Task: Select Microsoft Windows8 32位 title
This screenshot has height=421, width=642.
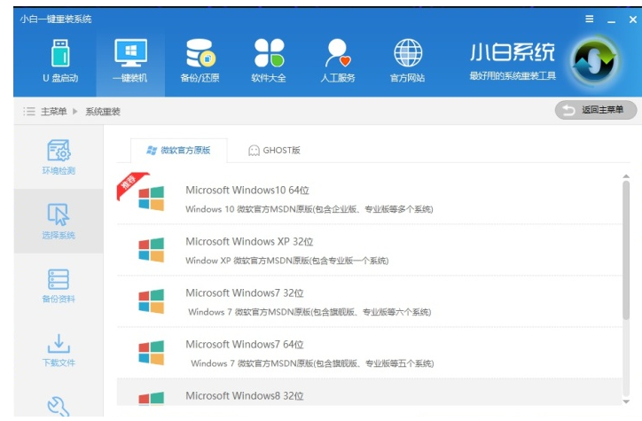Action: click(x=245, y=395)
